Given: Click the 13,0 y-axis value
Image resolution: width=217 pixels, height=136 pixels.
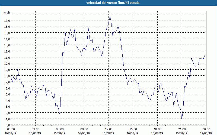Looking at the screenshot, I should click(7, 45).
